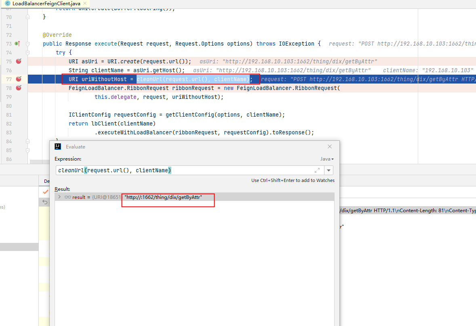The width and height of the screenshot is (476, 326).
Task: Click inside the Expression input field
Action: 182,170
